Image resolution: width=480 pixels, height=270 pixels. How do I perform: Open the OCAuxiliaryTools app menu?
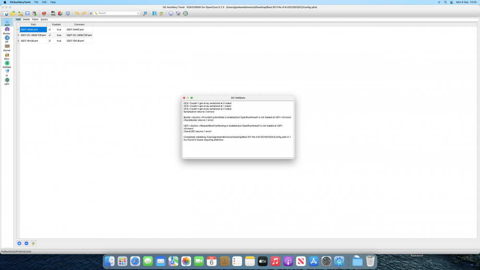[20, 2]
